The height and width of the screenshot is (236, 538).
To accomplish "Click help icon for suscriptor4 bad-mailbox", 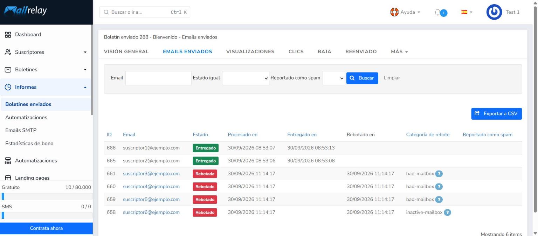I will click(439, 187).
